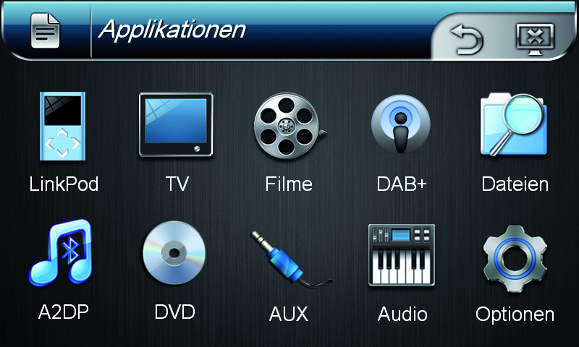Tap the A2DP text label
The height and width of the screenshot is (347, 579).
[64, 312]
